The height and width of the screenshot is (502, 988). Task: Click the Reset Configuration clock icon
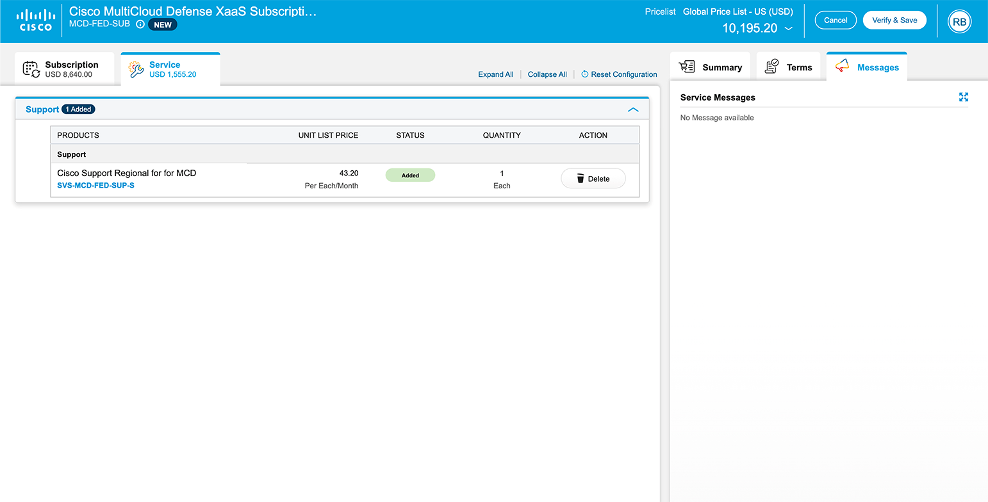584,74
